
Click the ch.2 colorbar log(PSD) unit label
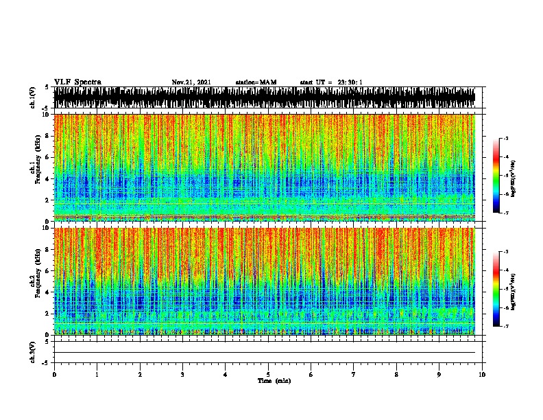[514, 292]
